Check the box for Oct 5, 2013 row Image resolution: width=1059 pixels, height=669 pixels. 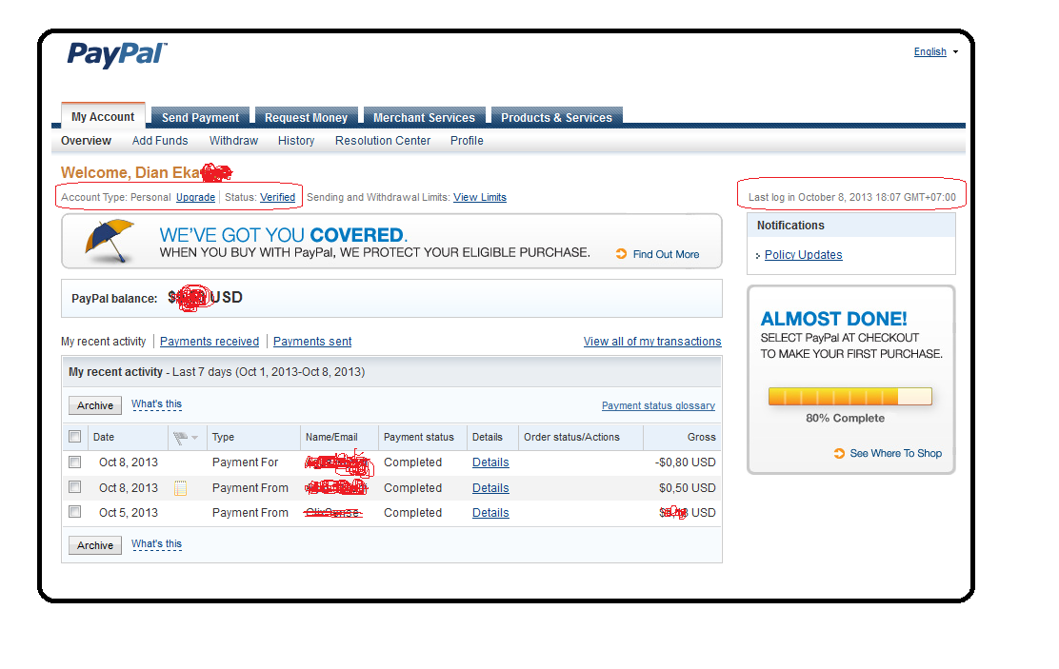[75, 512]
